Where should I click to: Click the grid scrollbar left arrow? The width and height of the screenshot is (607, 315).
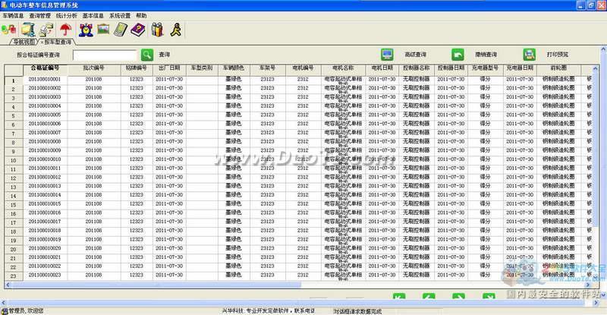tap(8, 285)
